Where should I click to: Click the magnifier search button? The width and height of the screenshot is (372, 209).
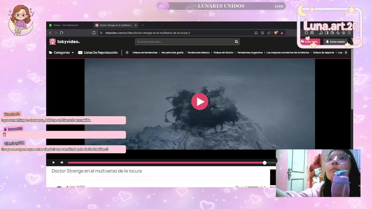(x=237, y=42)
